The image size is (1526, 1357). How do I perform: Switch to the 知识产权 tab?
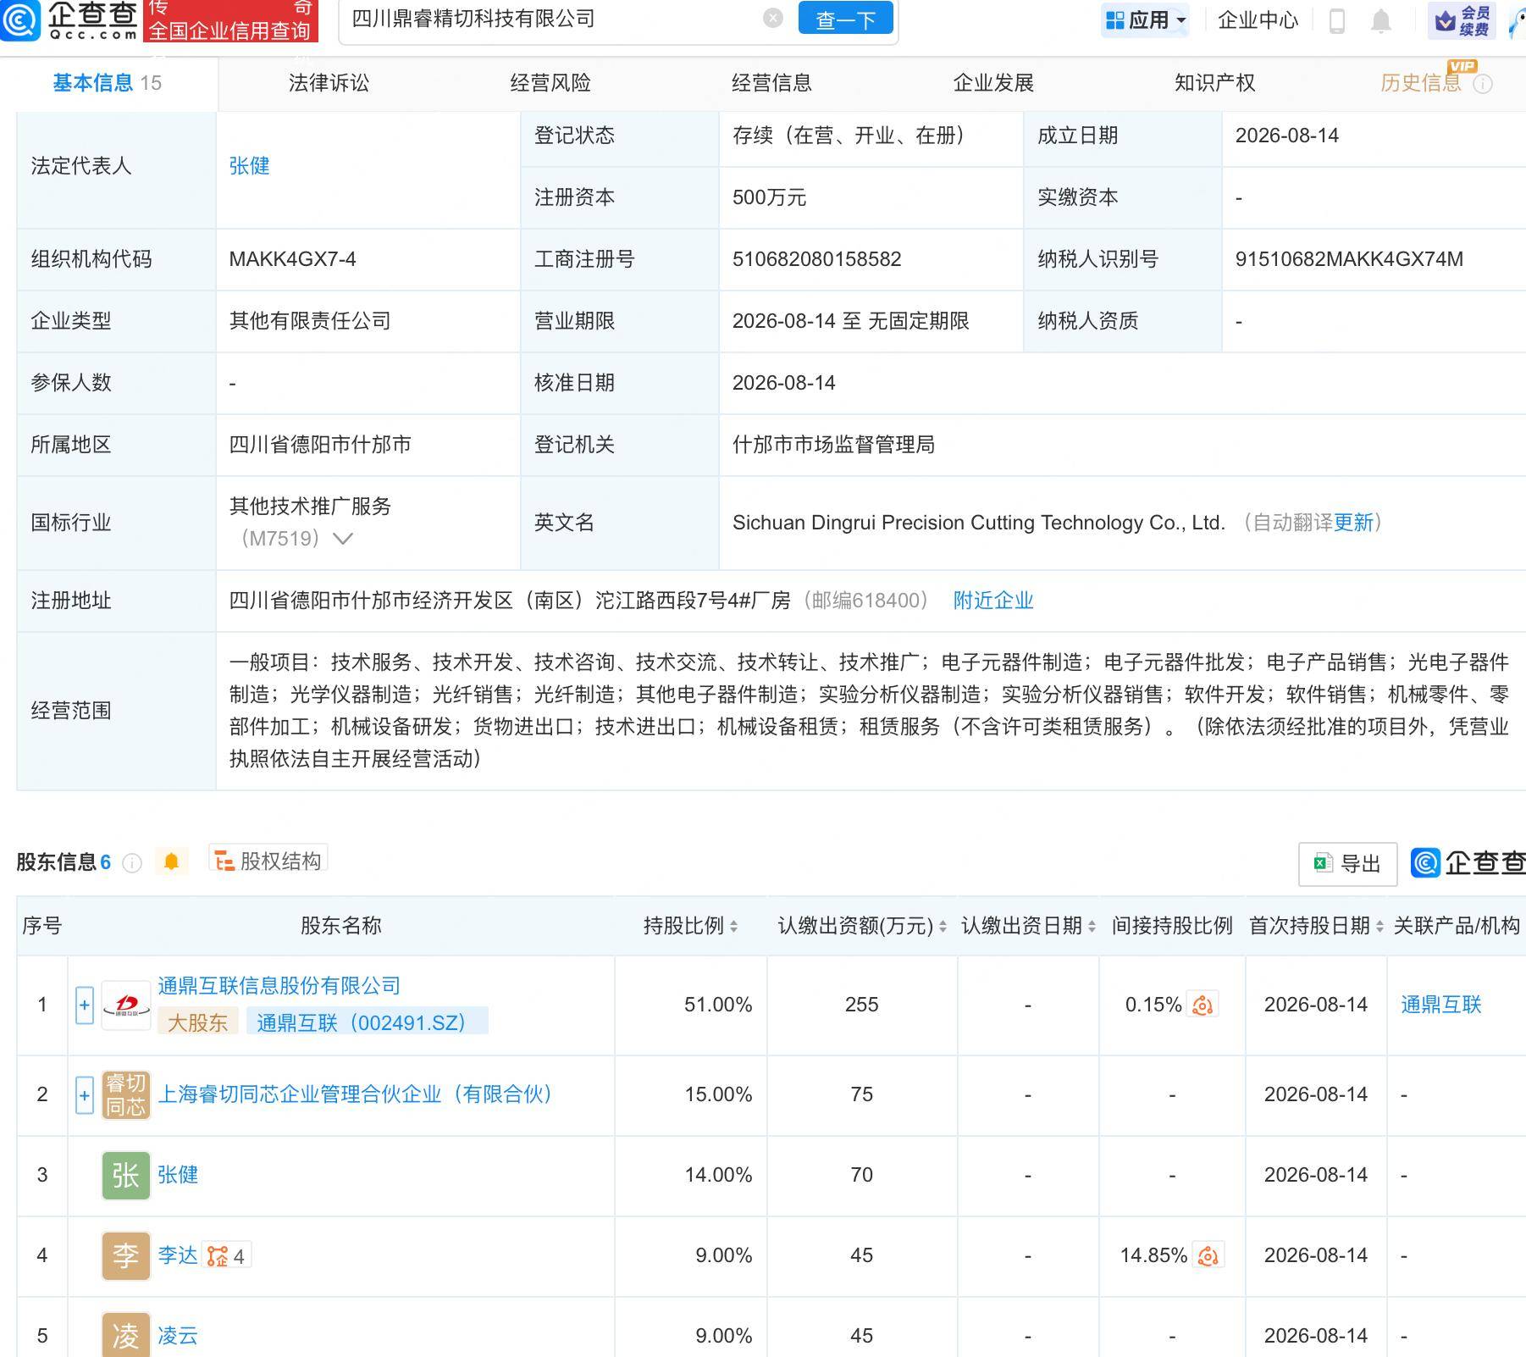point(1214,83)
